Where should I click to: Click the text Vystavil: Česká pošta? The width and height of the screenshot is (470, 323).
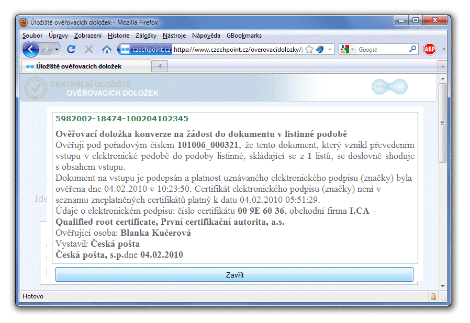pos(98,244)
